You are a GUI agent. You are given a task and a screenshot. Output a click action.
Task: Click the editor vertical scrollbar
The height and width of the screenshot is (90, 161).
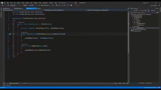(x=128, y=47)
